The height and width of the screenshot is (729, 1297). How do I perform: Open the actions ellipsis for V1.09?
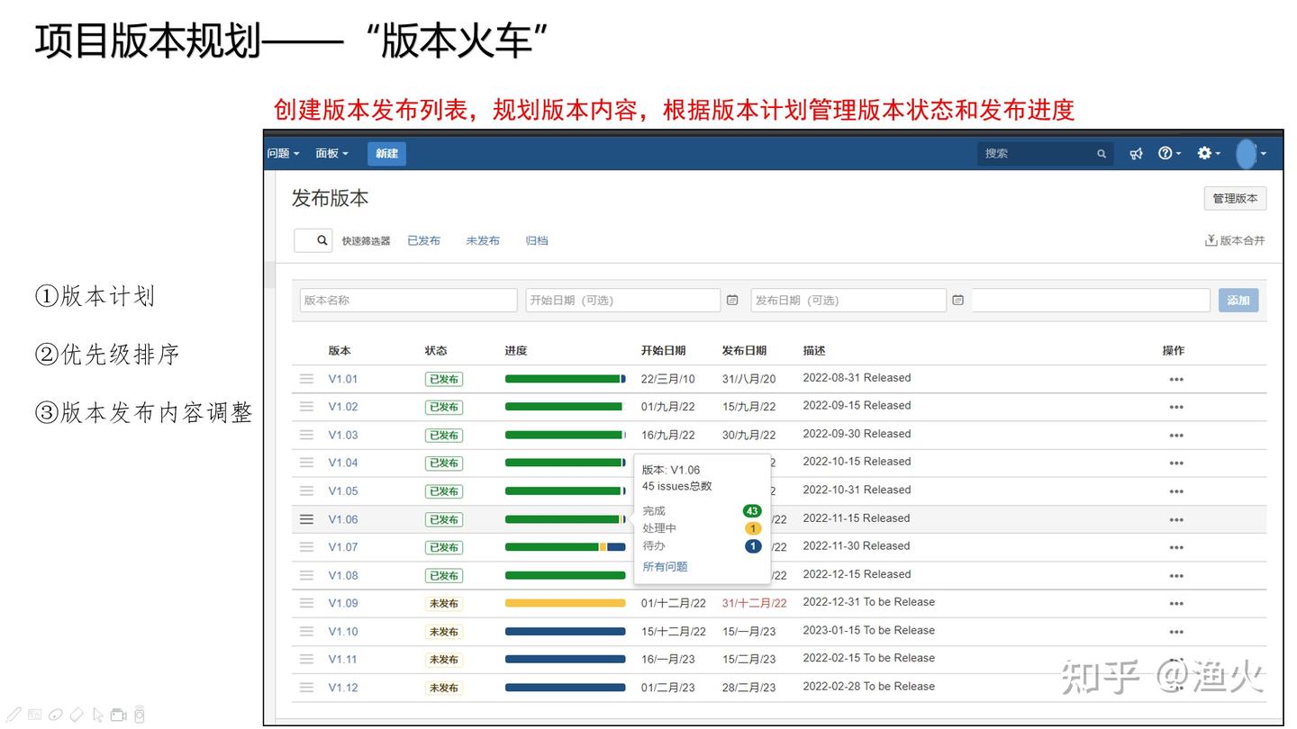coord(1175,604)
